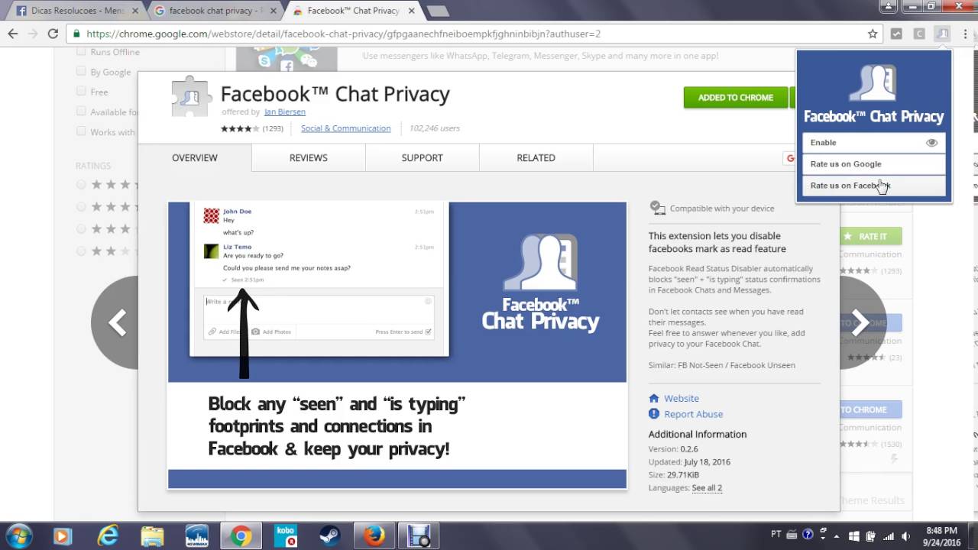The image size is (978, 550).
Task: Click the gray C extension icon
Action: click(920, 34)
